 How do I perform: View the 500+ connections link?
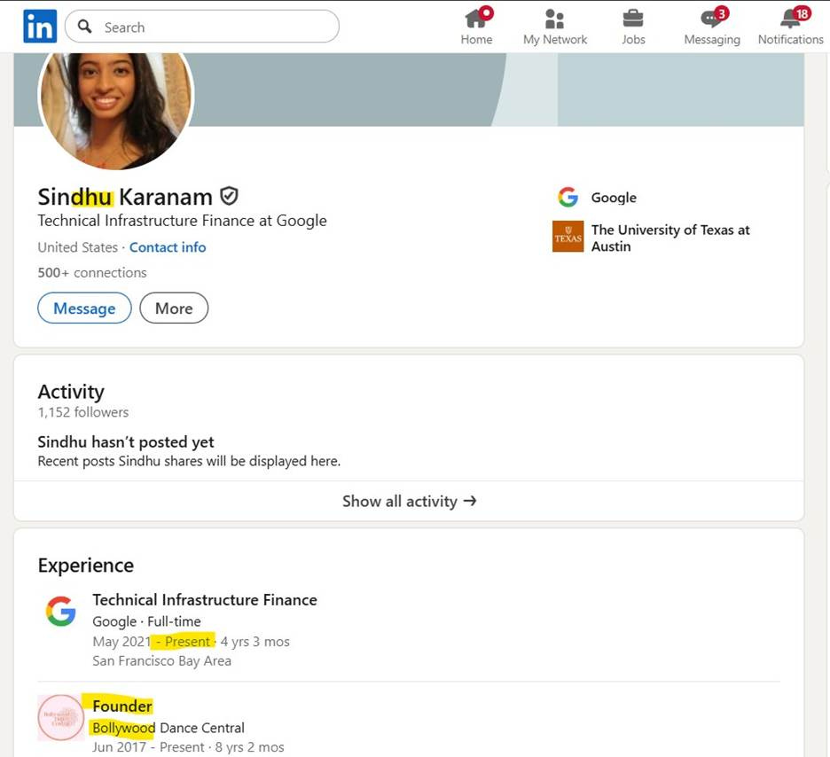(x=92, y=272)
